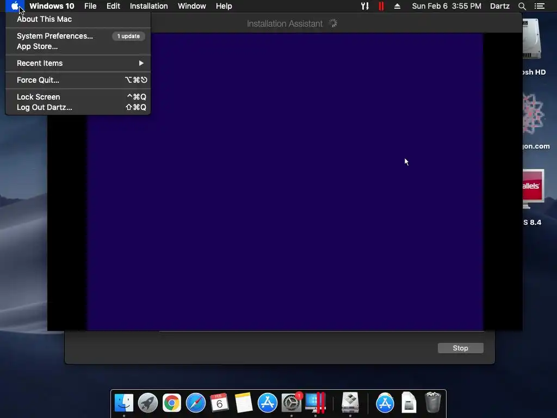Viewport: 557px width, 418px height.
Task: Open App Store icon left of System Preferences
Action: (x=268, y=403)
